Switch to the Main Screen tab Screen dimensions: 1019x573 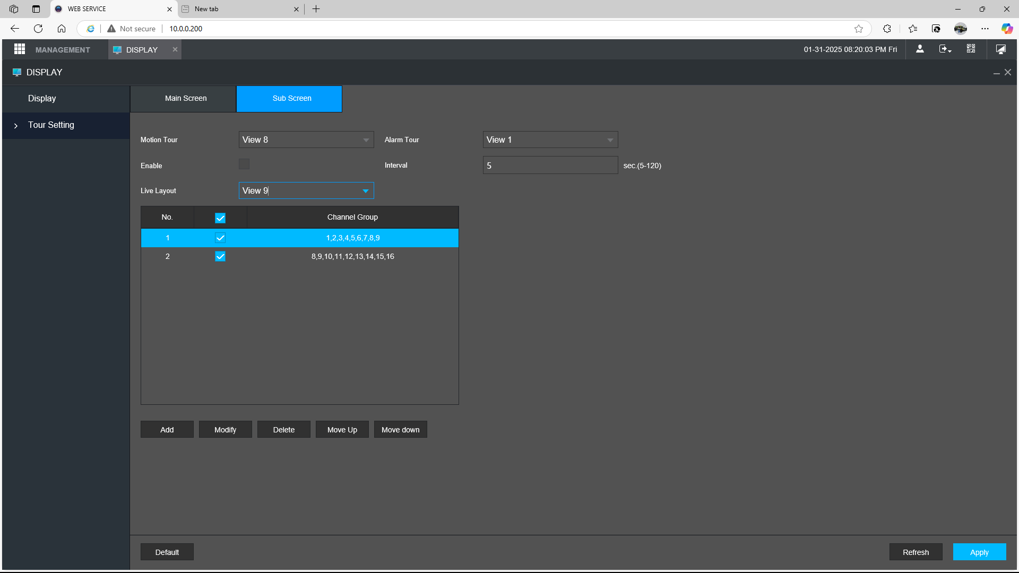point(183,99)
